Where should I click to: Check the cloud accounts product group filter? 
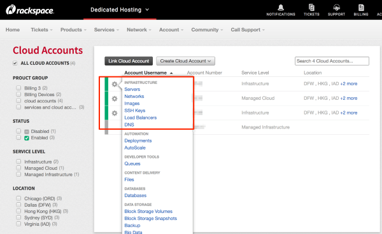tap(18, 100)
